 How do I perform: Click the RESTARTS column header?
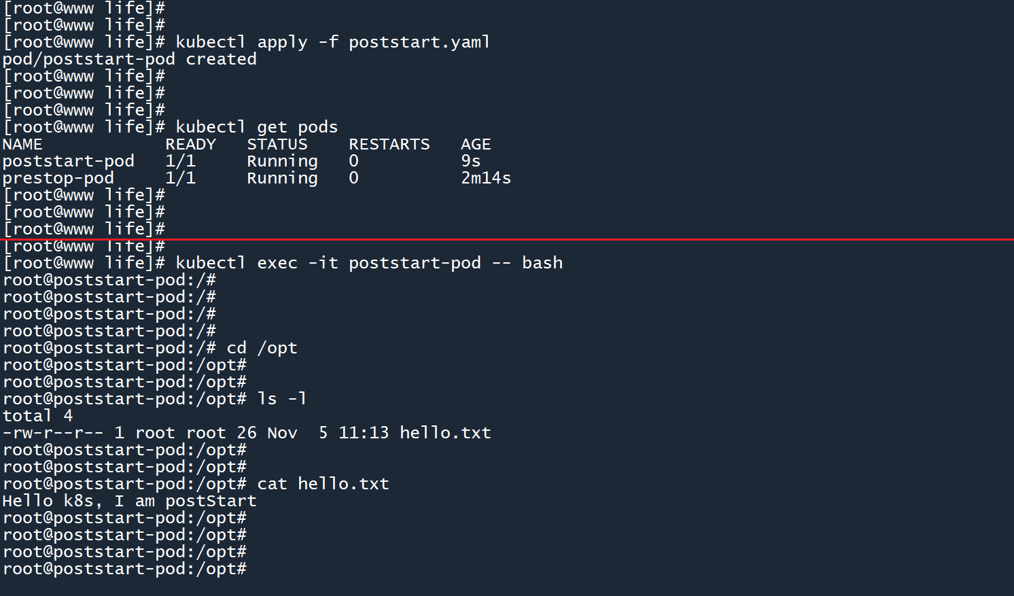coord(389,144)
